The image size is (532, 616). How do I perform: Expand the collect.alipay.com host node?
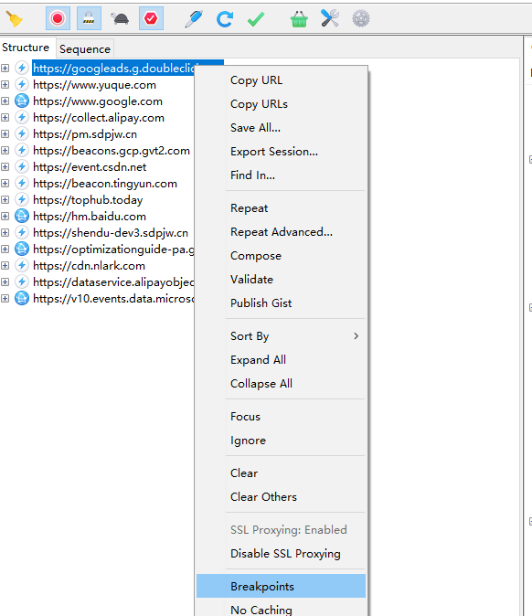click(5, 118)
